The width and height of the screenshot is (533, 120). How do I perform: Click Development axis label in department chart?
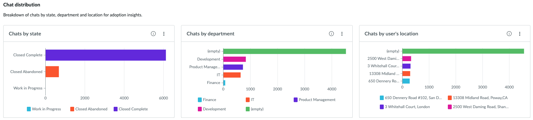(209, 59)
